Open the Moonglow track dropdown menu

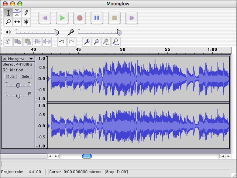click(x=31, y=59)
